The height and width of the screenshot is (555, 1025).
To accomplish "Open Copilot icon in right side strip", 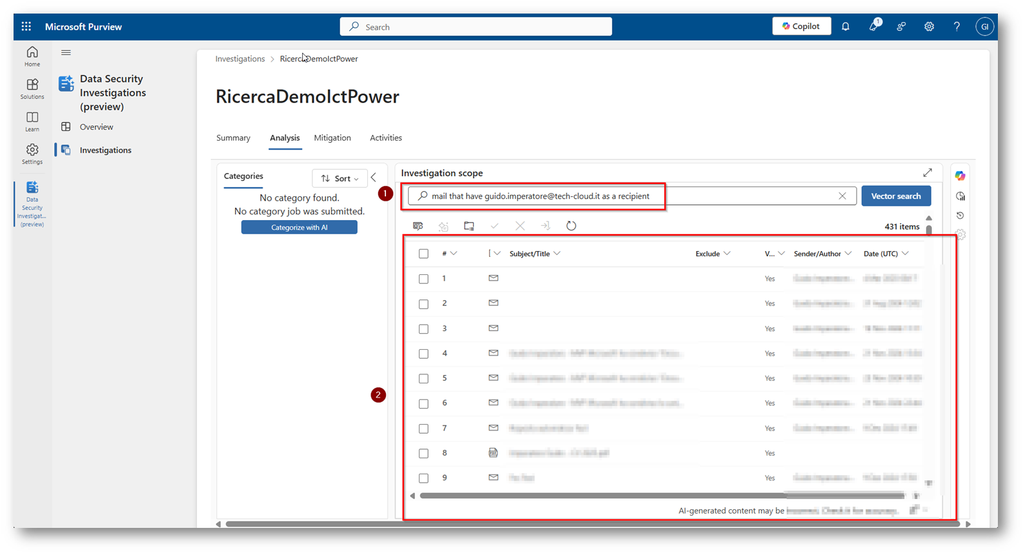I will click(960, 176).
